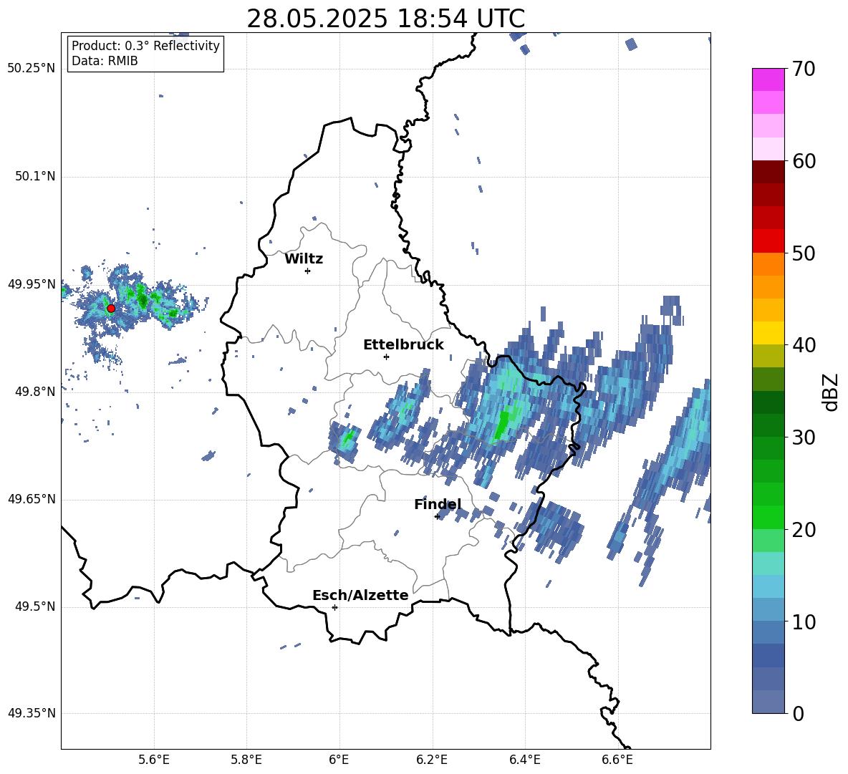This screenshot has width=848, height=774.
Task: Click the 49.95°N latitude label
Action: [x=32, y=284]
